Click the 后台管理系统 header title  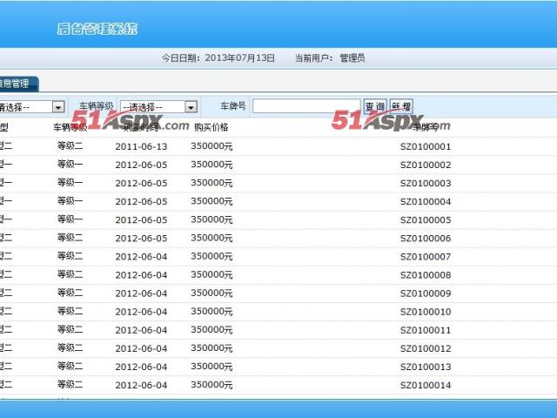[x=97, y=29]
